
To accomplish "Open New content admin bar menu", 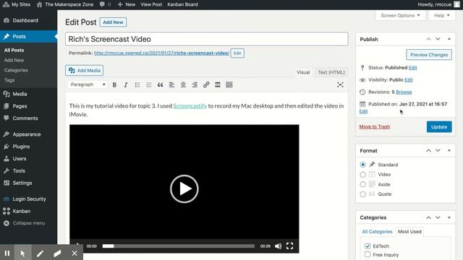I will pyautogui.click(x=127, y=4).
